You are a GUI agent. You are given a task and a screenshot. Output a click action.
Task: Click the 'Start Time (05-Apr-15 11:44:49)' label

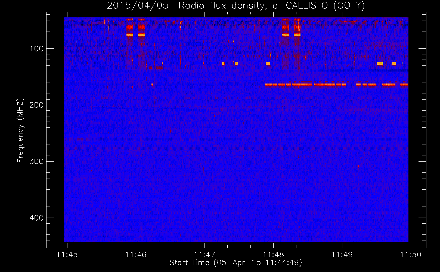(x=236, y=263)
